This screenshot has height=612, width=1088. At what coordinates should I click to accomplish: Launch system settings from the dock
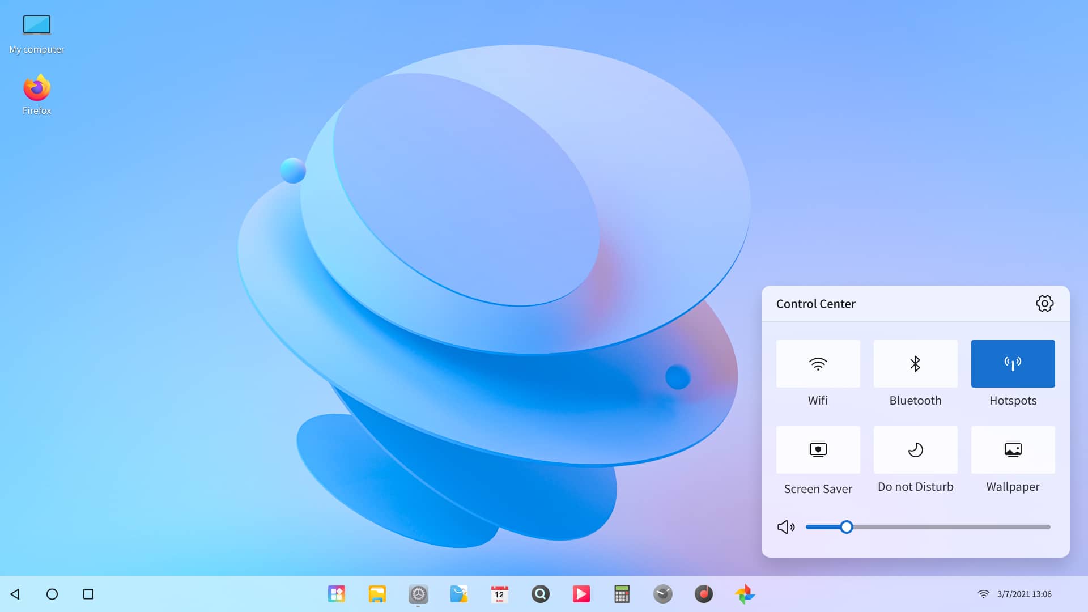[x=418, y=594]
